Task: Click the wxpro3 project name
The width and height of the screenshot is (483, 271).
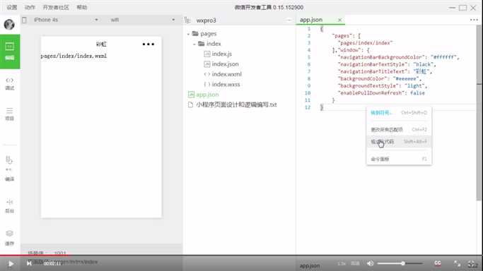Action: pyautogui.click(x=206, y=20)
